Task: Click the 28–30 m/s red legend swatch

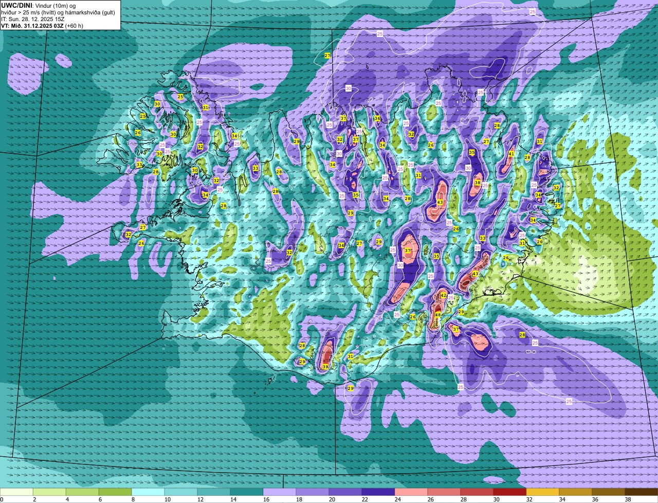Action: [x=477, y=492]
